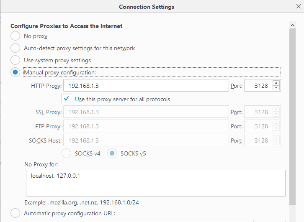Select SOCKS v4 radio button
This screenshot has width=304, height=222.
coord(66,153)
